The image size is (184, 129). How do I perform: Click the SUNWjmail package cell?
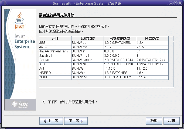(x=87, y=56)
